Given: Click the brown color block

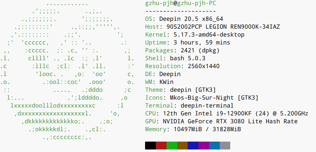Looking at the screenshot, I should tap(182, 146).
